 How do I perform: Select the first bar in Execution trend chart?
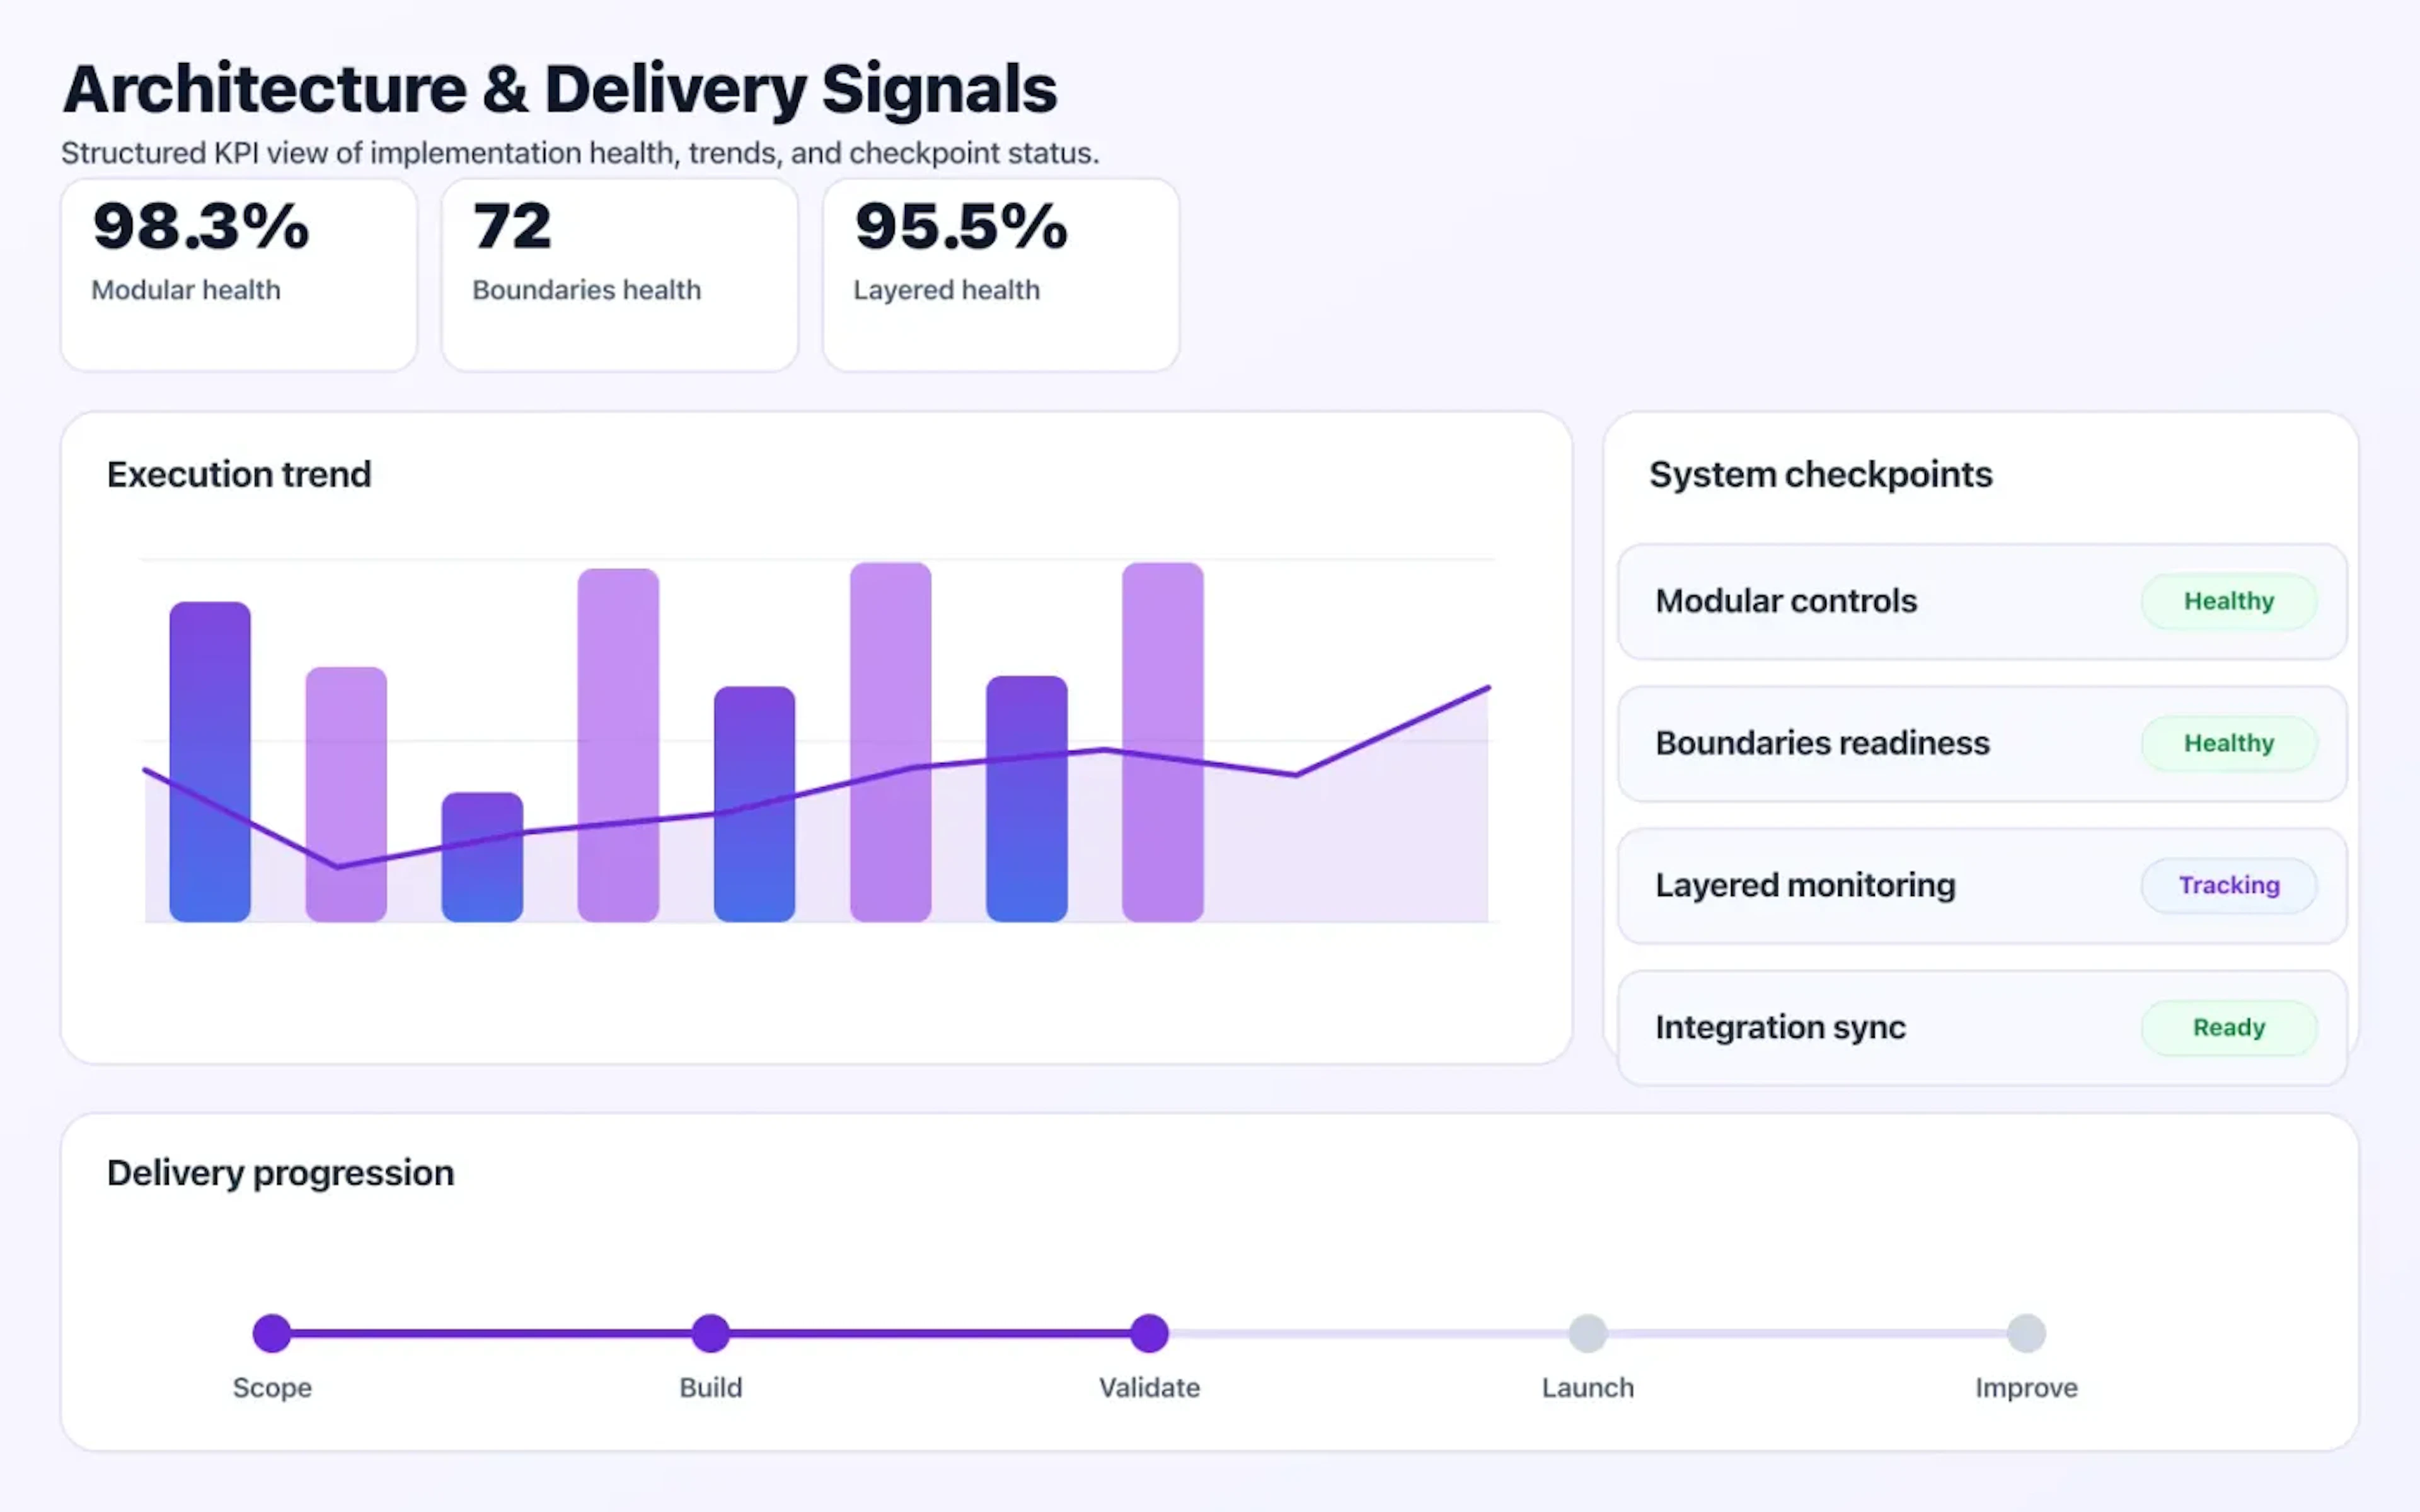tap(210, 760)
